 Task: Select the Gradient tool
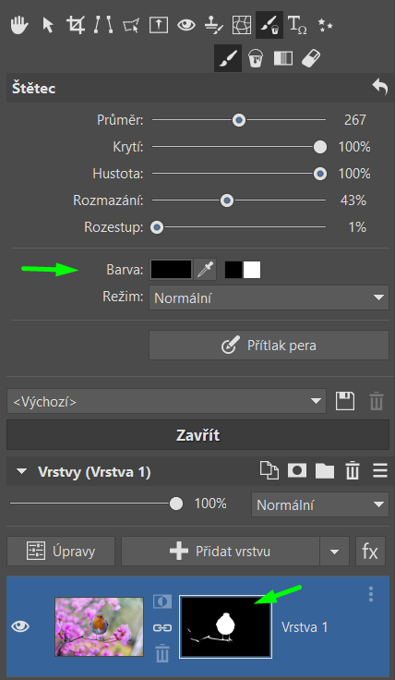tap(283, 57)
